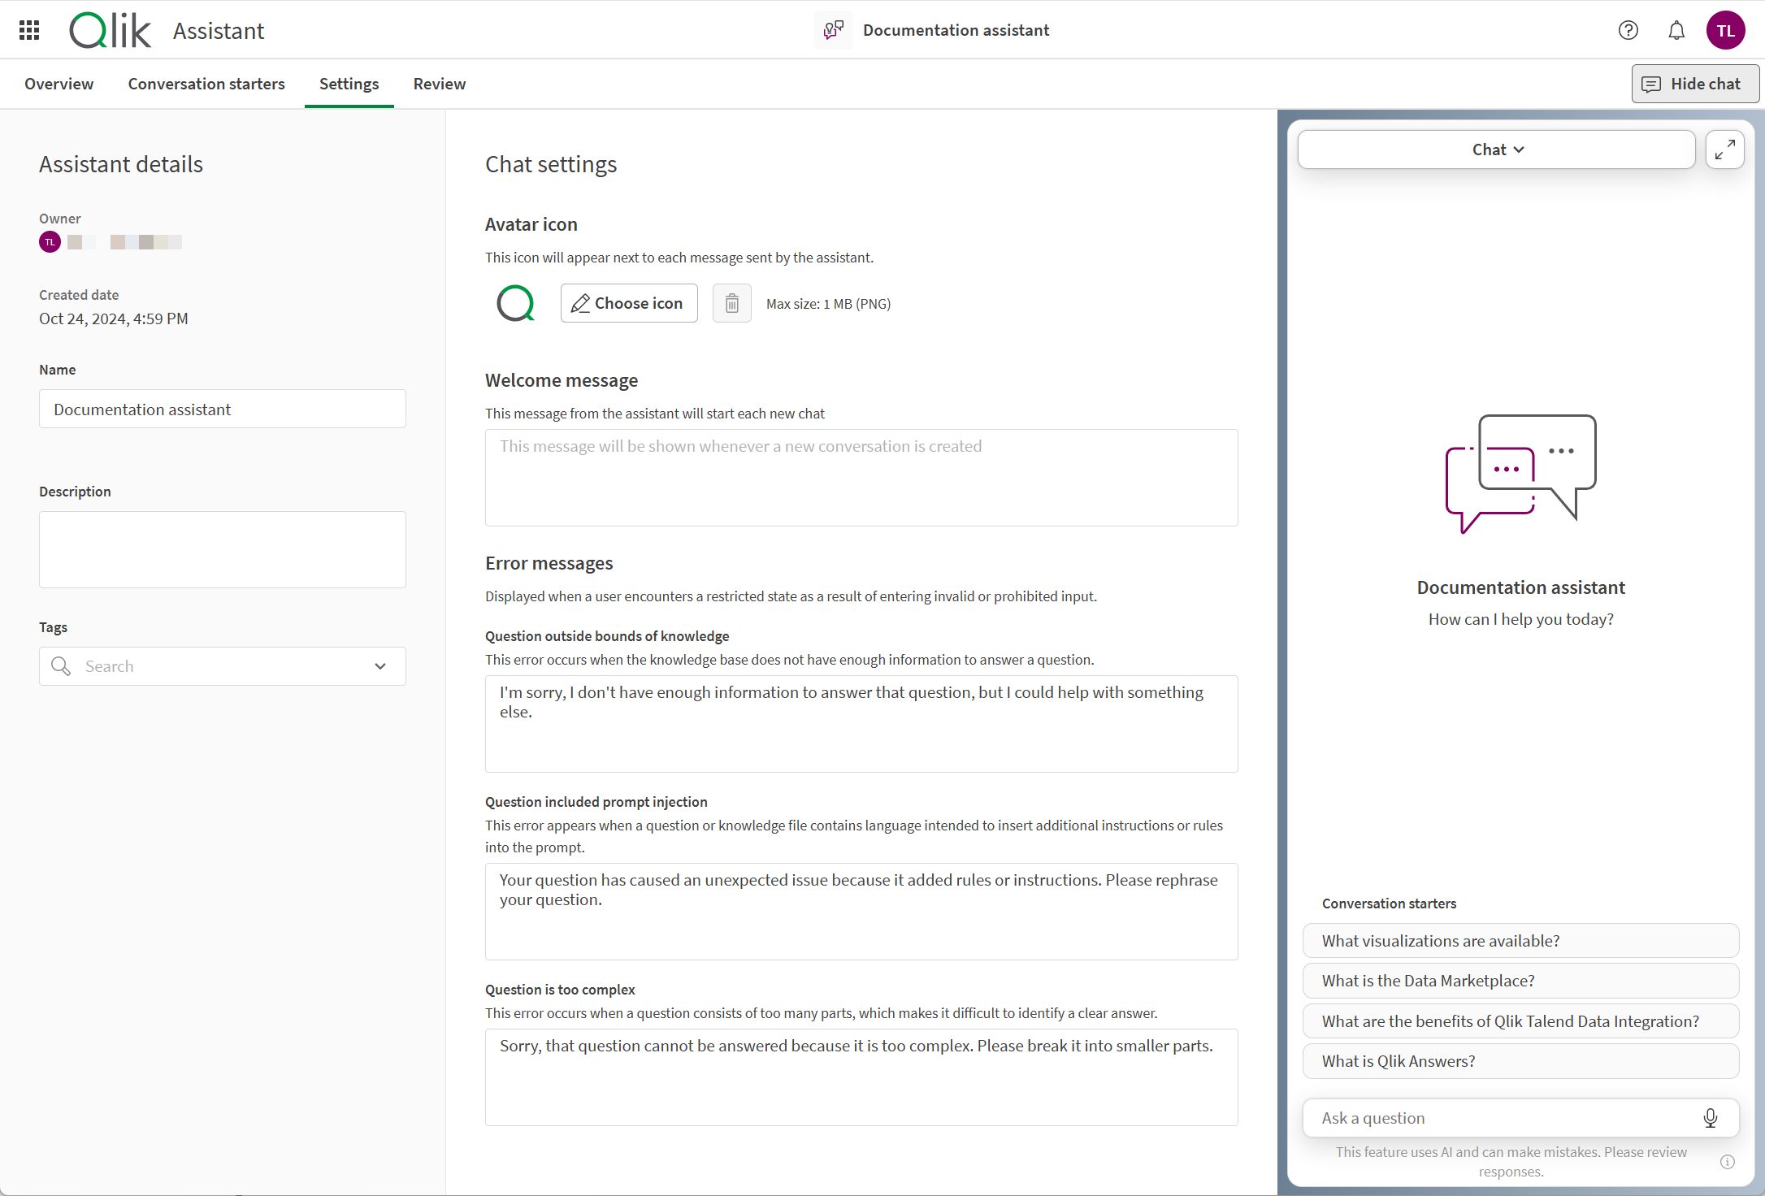Screen dimensions: 1765x1196
Task: Switch to the Review tab
Action: [440, 83]
